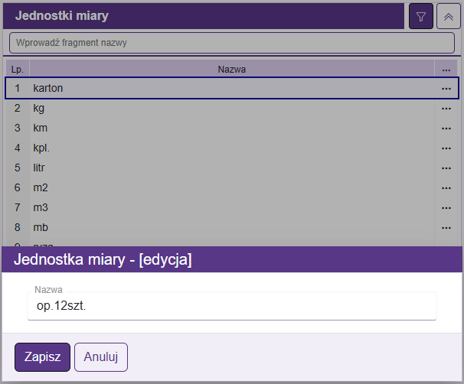This screenshot has width=464, height=384.
Task: Click the filter funnel icon
Action: (421, 16)
